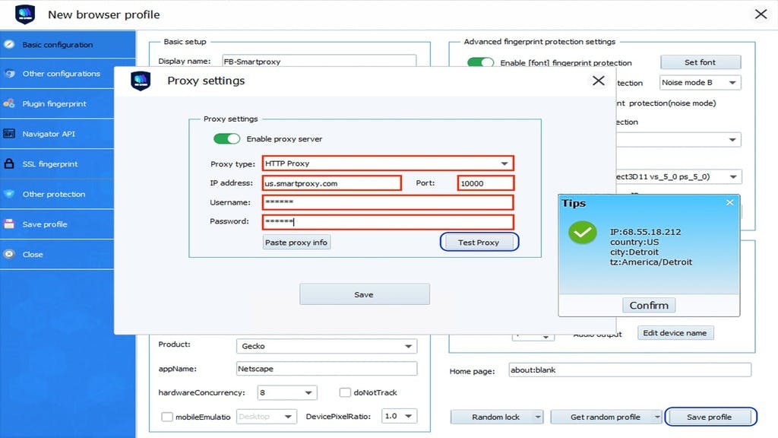The height and width of the screenshot is (438, 778).
Task: Click the Password input field
Action: [x=387, y=221]
